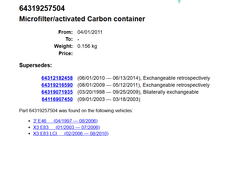Open superseded part 64312182458
Image resolution: width=249 pixels, height=174 pixels.
pos(57,78)
